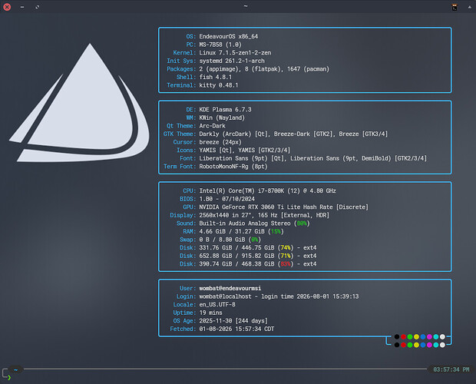Click the red '83%' disk usage figure
This screenshot has width=476, height=384.
[286, 264]
